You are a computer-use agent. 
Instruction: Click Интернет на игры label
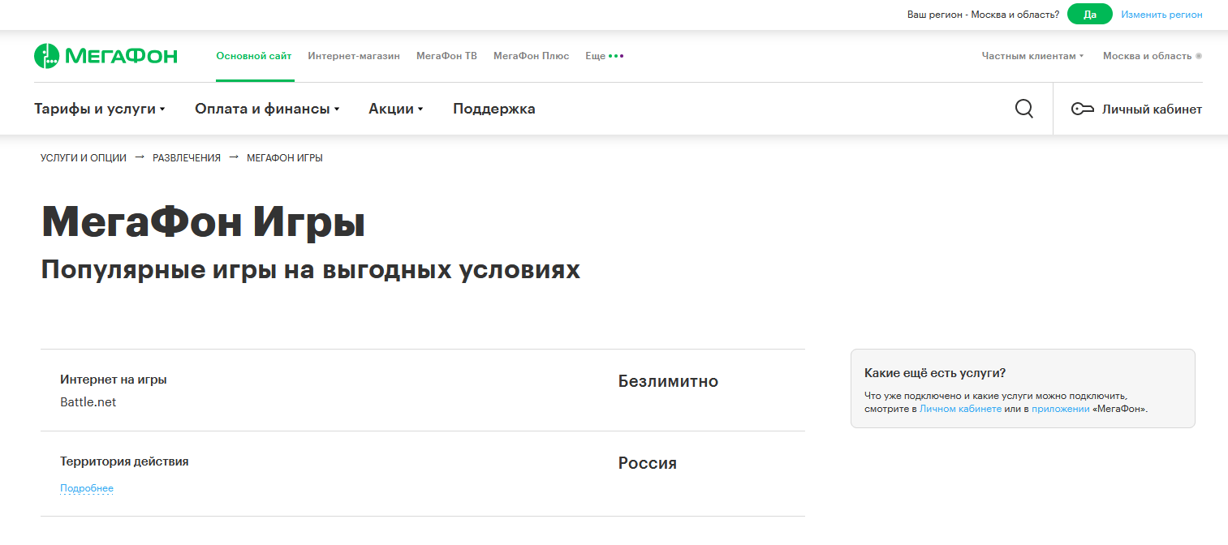pyautogui.click(x=114, y=380)
